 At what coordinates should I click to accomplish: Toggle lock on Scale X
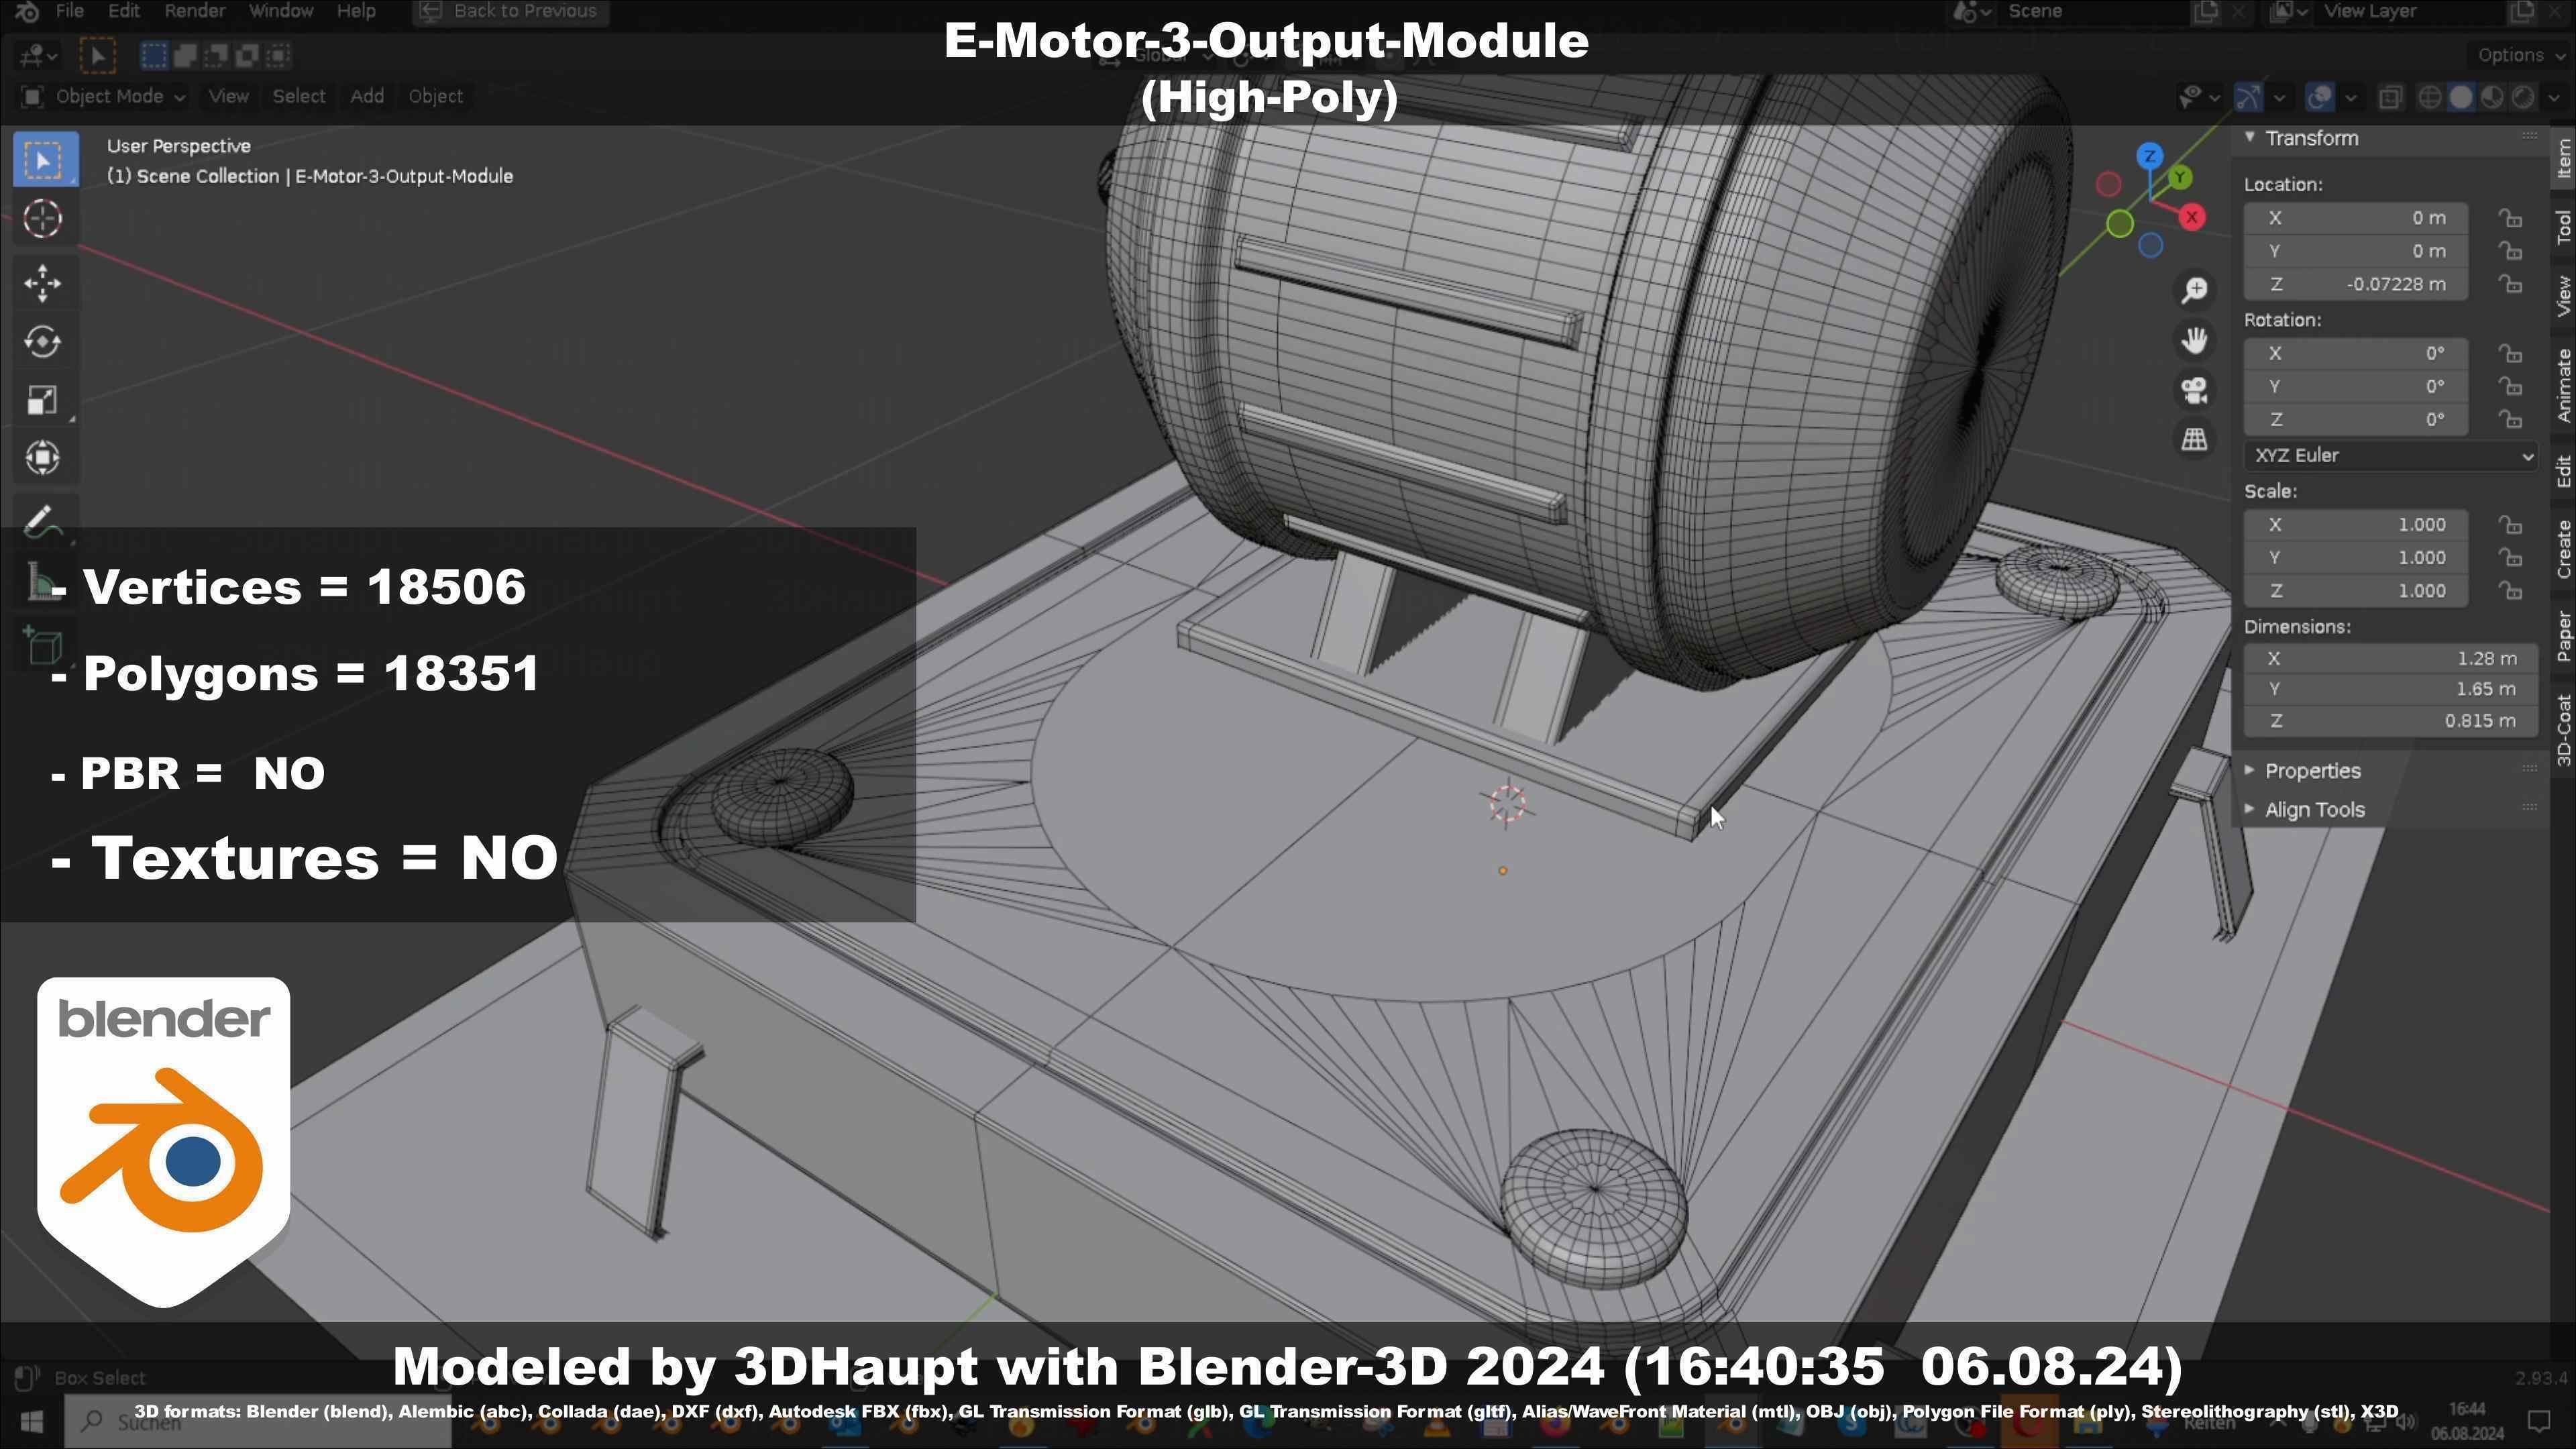tap(2510, 525)
